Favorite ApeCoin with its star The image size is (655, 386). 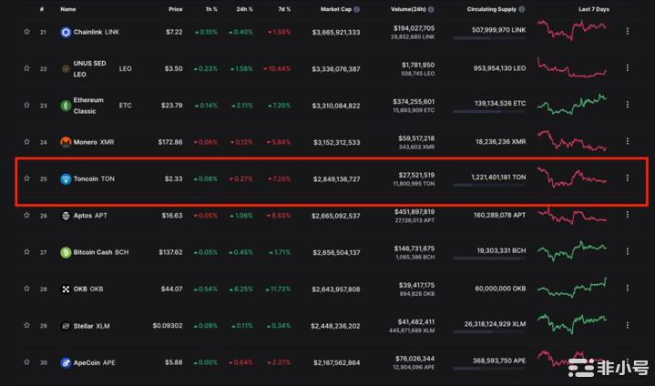tap(26, 362)
